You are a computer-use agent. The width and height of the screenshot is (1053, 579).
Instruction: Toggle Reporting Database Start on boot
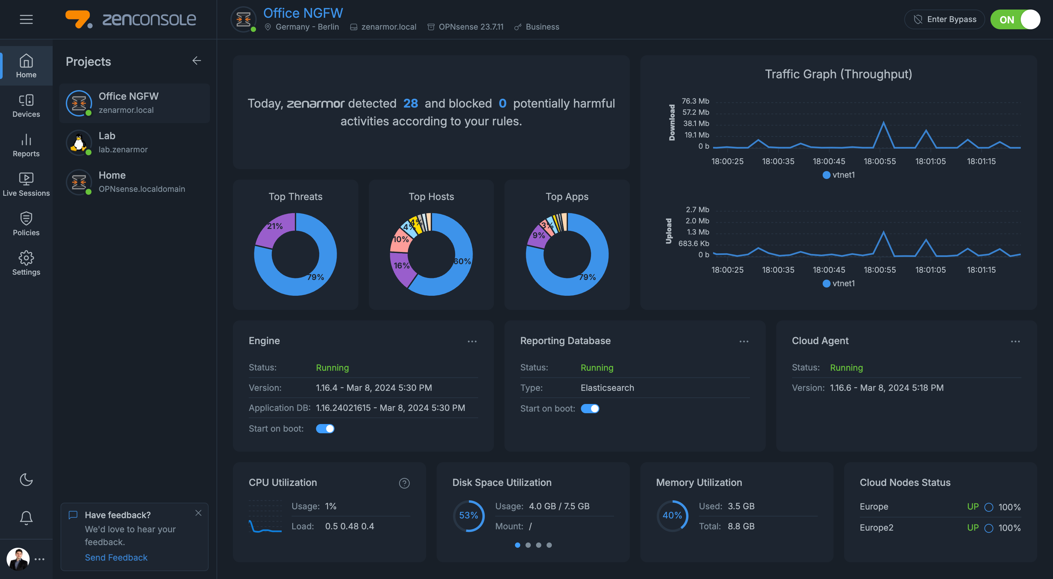pos(590,409)
